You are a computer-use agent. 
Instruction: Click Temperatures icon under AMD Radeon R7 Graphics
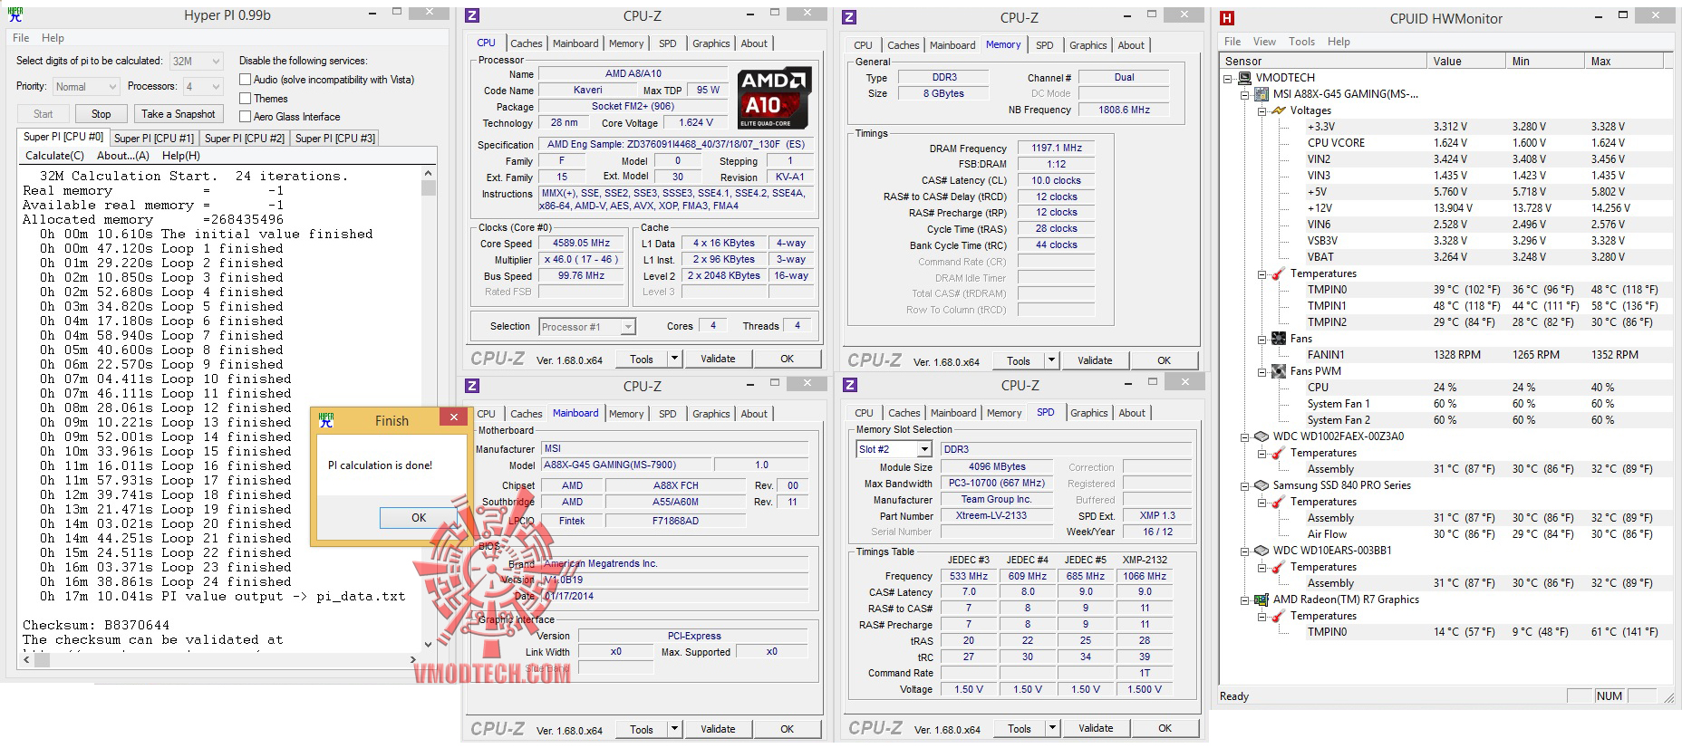[1278, 616]
